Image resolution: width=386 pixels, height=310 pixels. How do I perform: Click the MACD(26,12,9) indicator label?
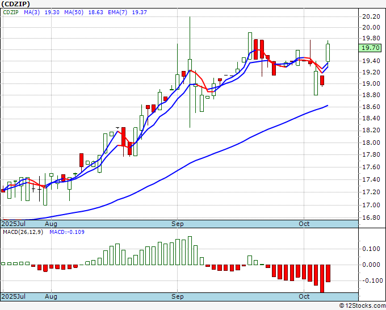23,232
